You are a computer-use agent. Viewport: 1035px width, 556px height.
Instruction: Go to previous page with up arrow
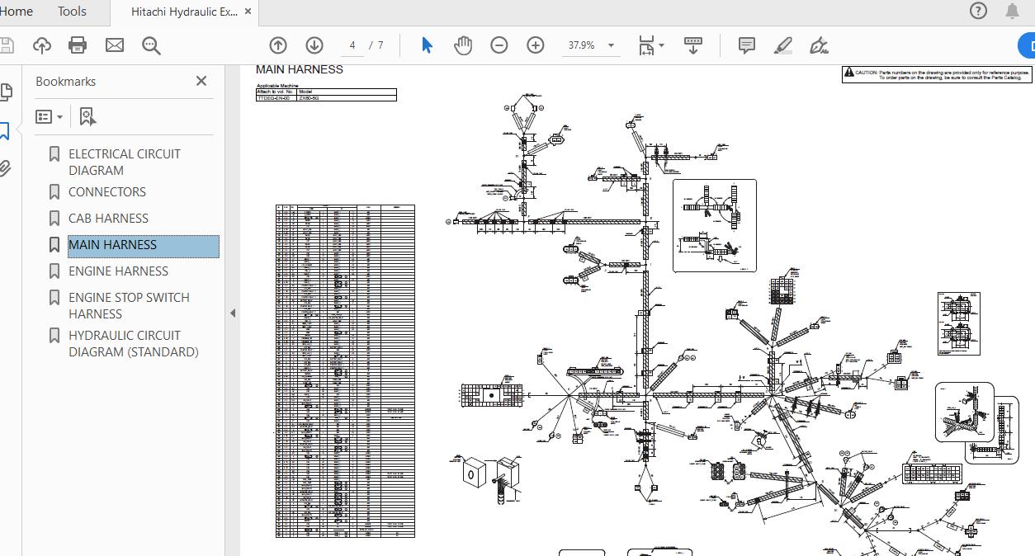(x=278, y=45)
